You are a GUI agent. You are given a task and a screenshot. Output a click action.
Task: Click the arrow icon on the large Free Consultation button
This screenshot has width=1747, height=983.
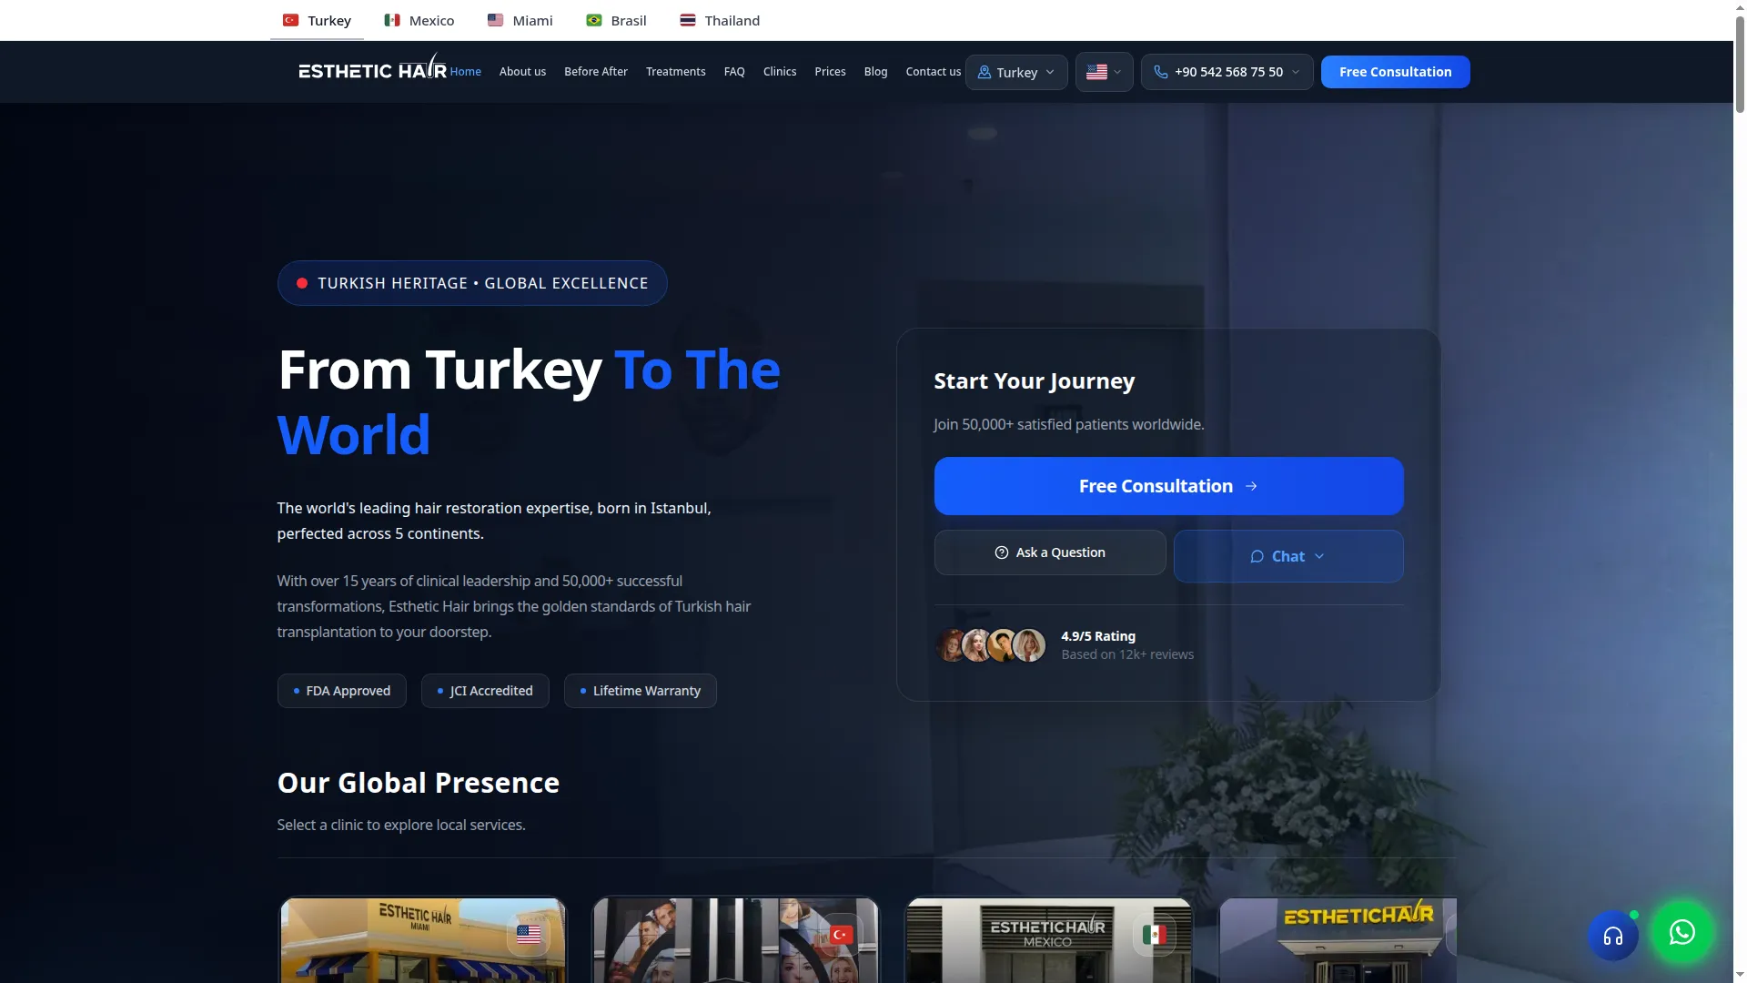click(1251, 486)
